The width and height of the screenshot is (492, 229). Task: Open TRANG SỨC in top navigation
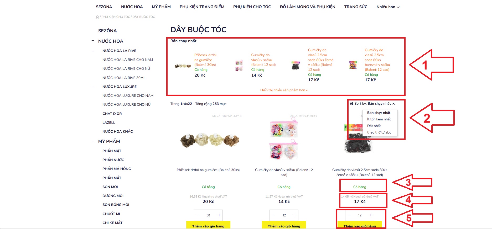click(x=356, y=7)
